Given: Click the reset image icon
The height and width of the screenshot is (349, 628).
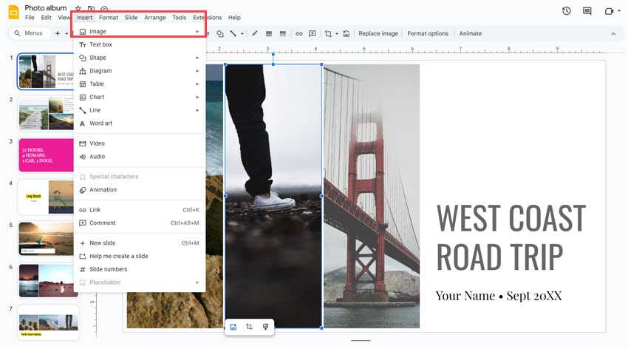Looking at the screenshot, I should coord(347,34).
